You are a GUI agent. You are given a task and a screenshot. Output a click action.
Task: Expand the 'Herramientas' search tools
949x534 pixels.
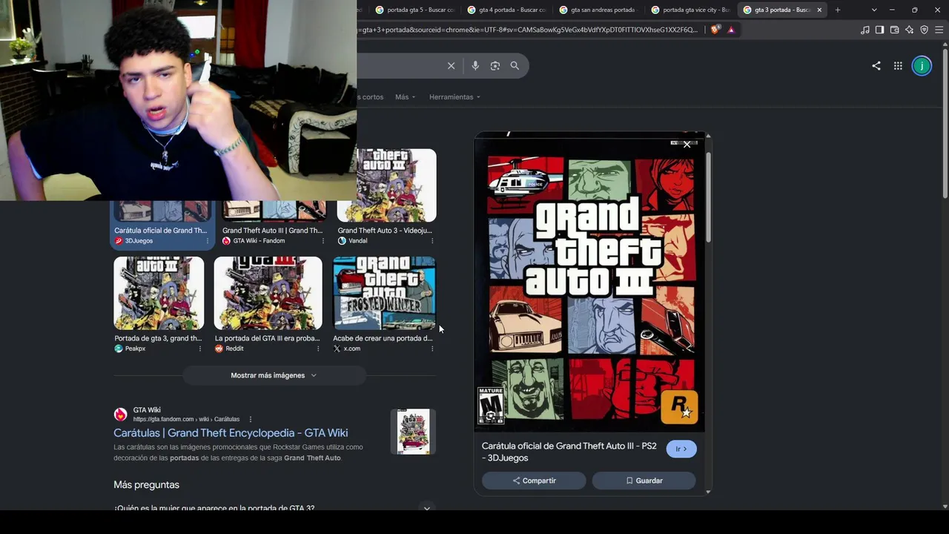454,97
